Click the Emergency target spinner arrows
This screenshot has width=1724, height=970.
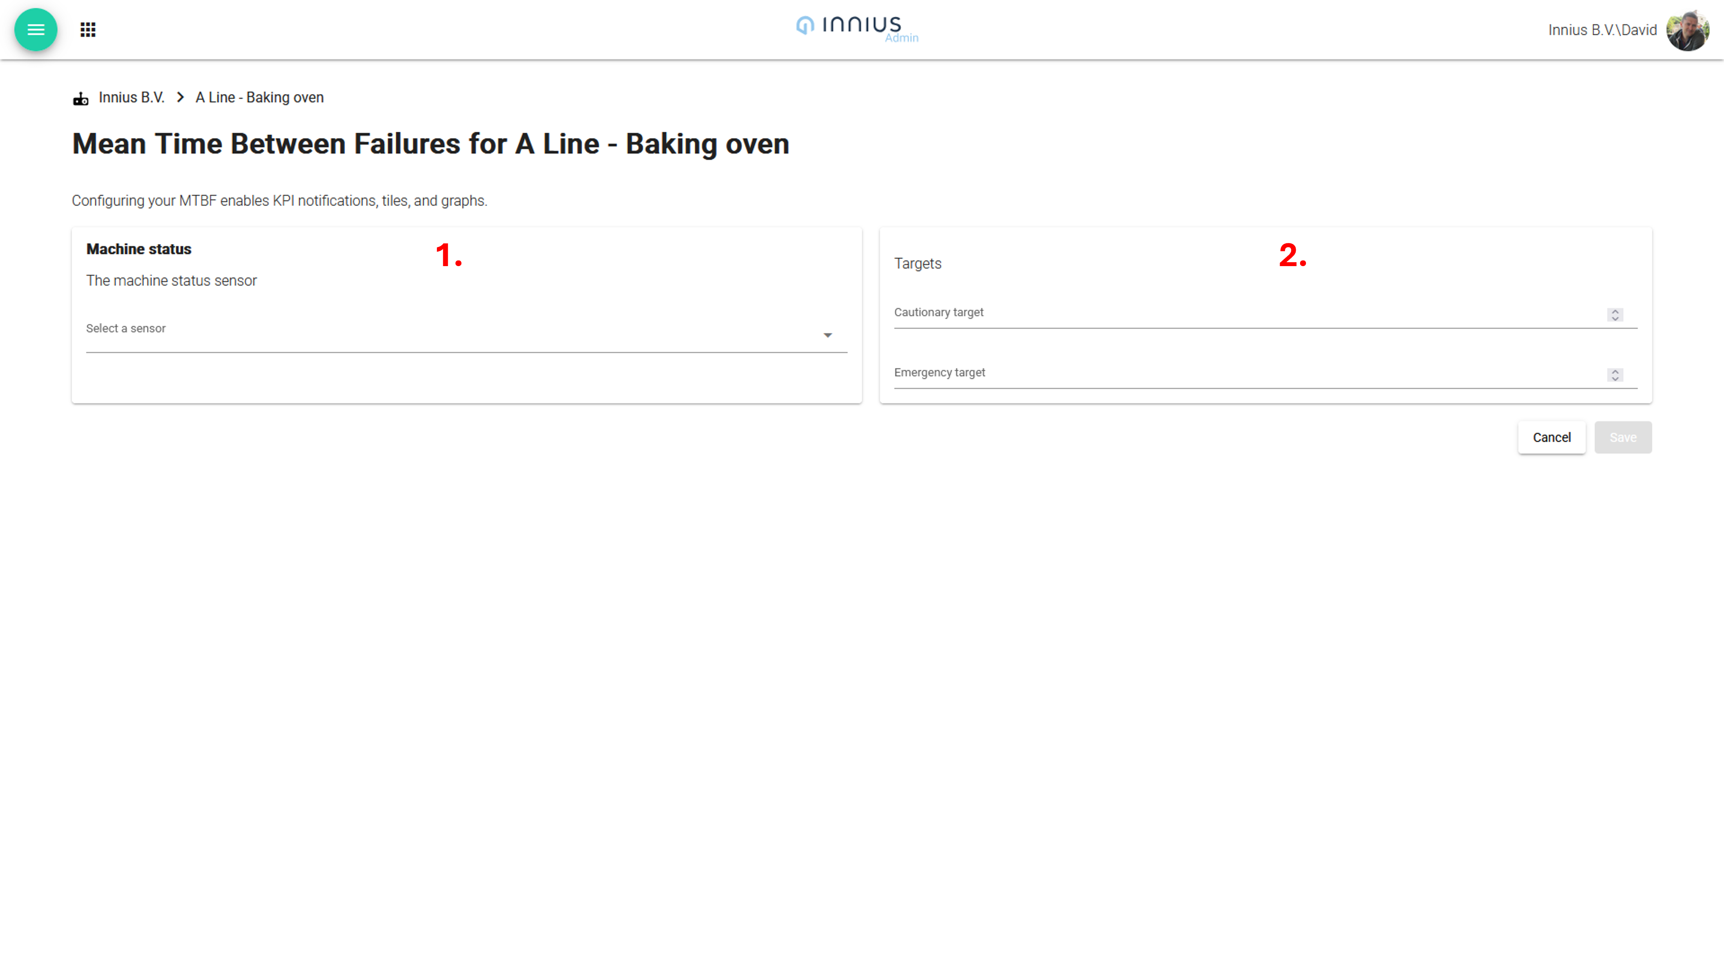click(1615, 375)
